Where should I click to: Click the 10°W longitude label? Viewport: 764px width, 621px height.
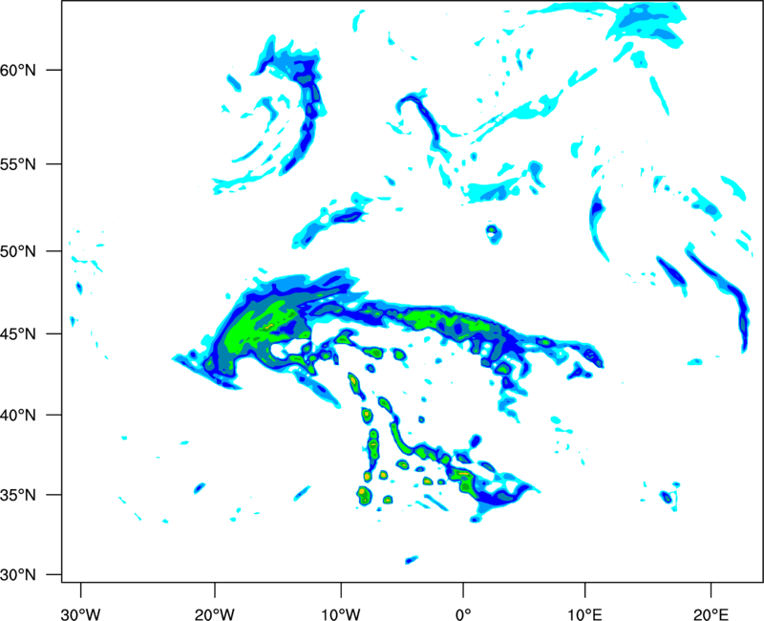pyautogui.click(x=341, y=614)
